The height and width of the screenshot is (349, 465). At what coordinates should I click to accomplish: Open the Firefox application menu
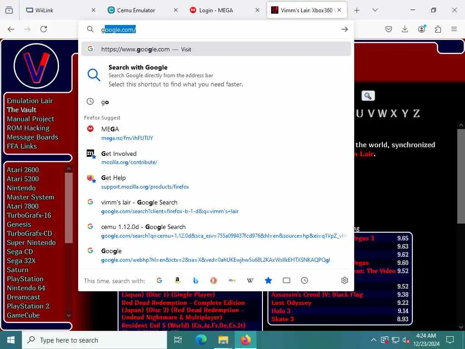coord(454,29)
